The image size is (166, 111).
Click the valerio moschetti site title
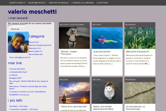click(32, 12)
